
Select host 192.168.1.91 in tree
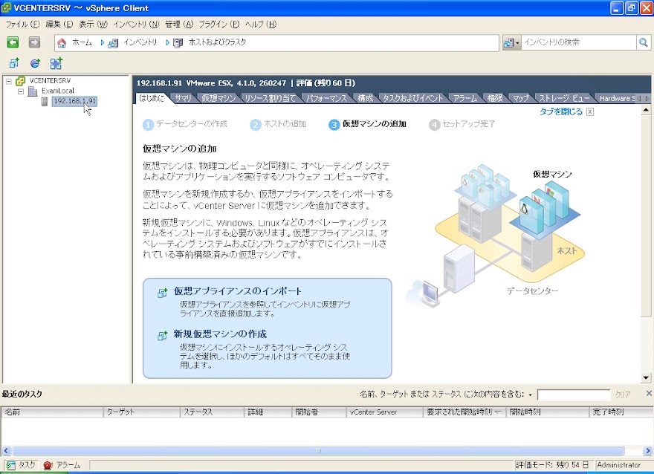click(x=74, y=101)
